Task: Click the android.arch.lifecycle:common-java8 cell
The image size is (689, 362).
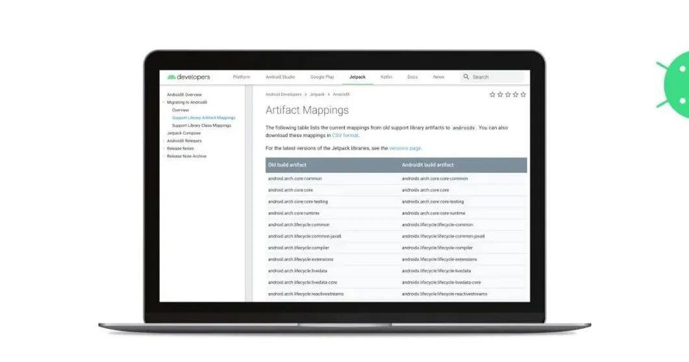Action: point(305,236)
